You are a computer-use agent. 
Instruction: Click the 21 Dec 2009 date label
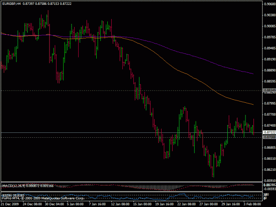tap(10, 204)
